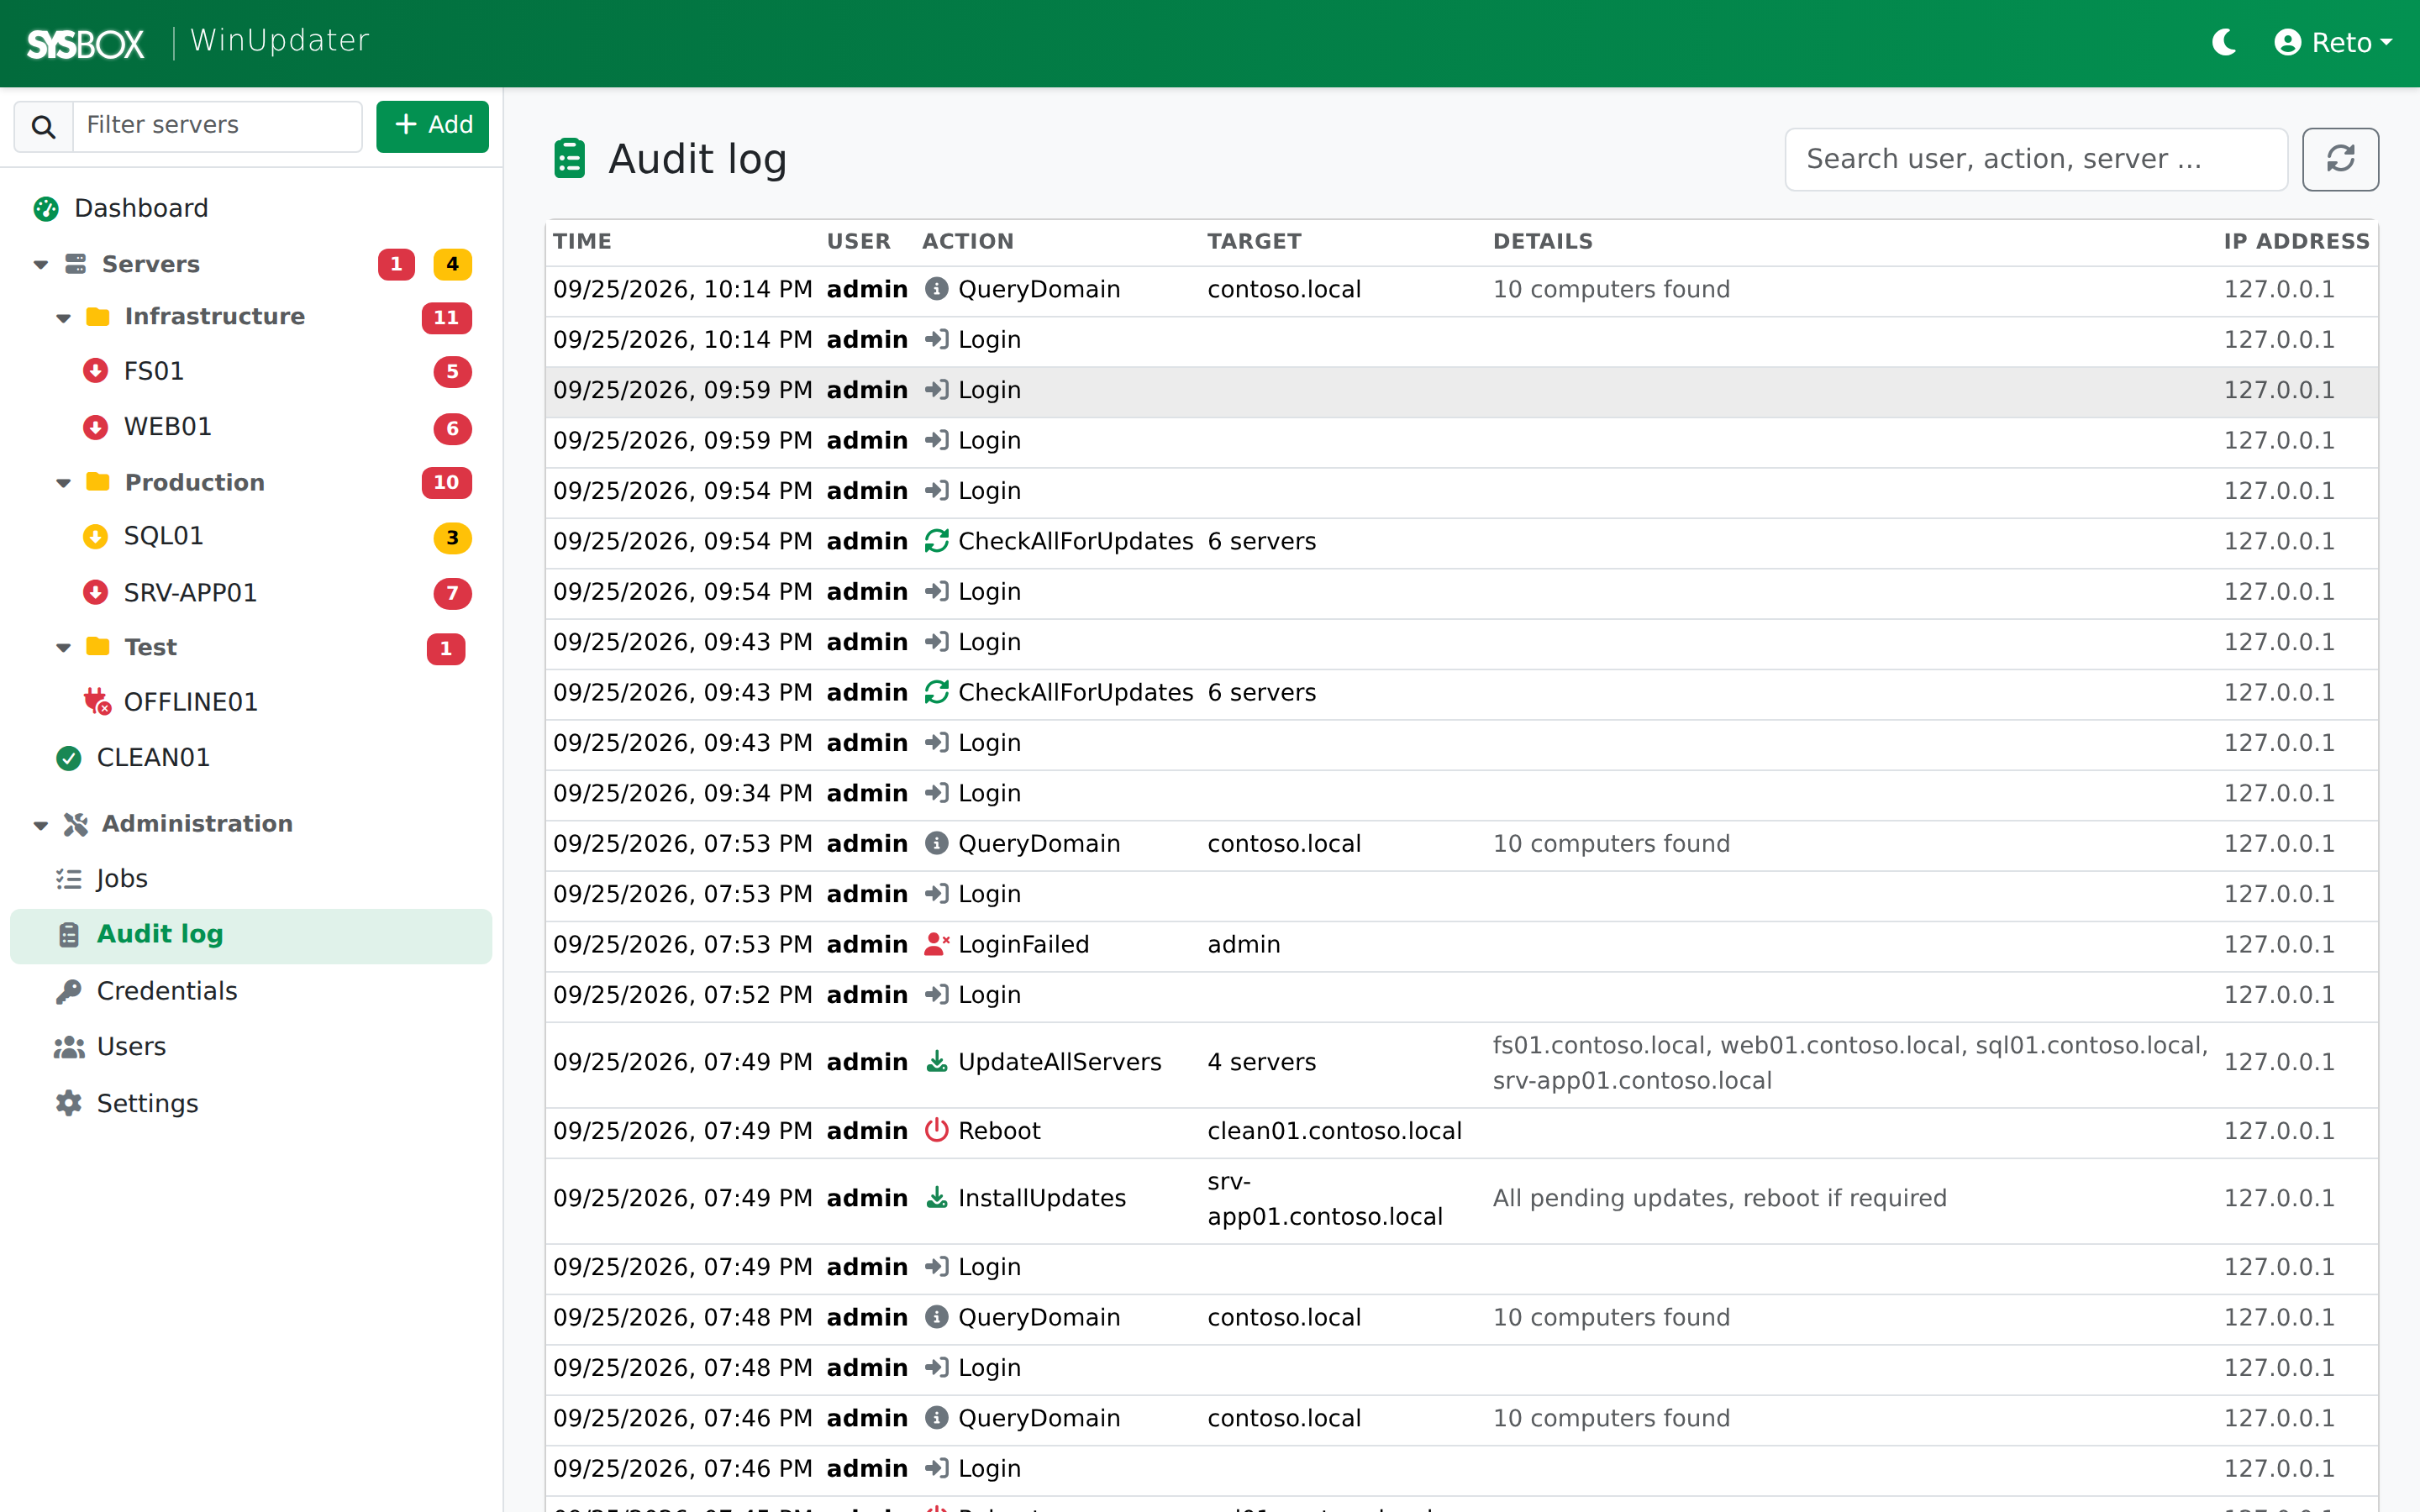Select the OFFLINE01 server

[x=190, y=702]
